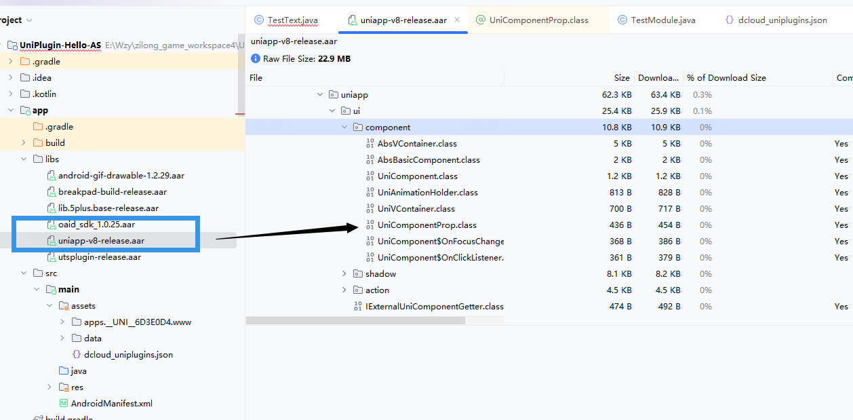The width and height of the screenshot is (853, 420).
Task: Close the uniapp-v8-release.aar editor tab
Action: [458, 20]
